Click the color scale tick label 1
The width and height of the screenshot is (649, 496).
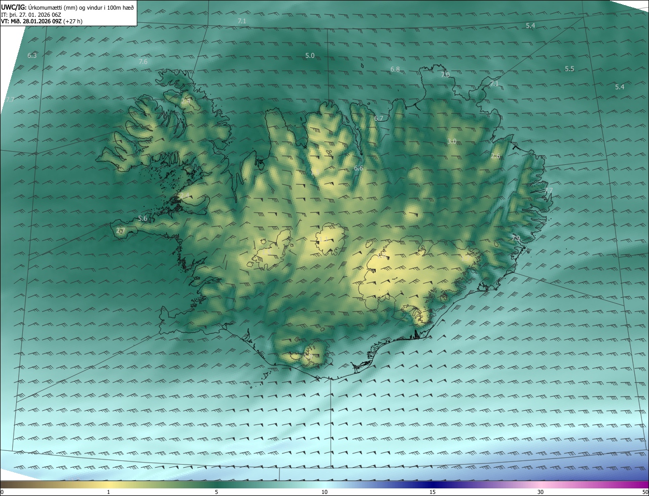[x=109, y=492]
